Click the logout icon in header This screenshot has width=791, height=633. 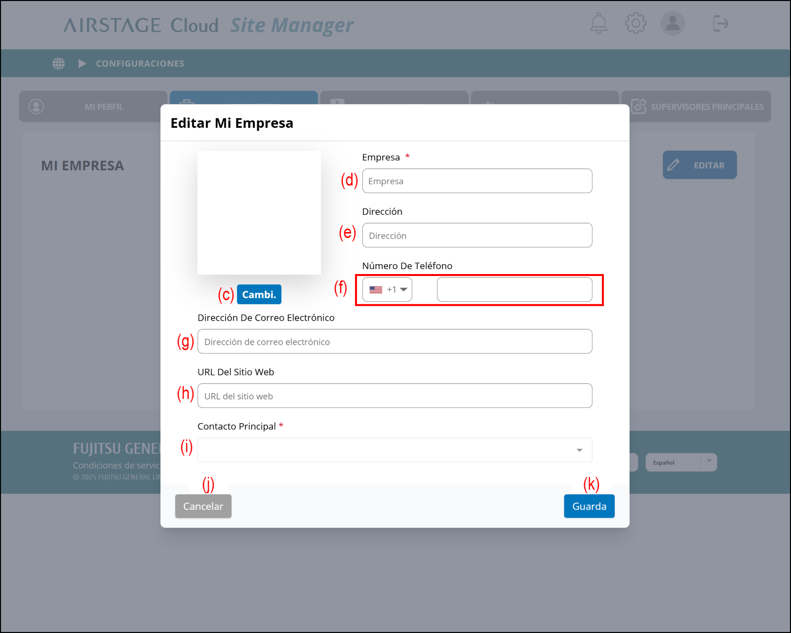pos(720,23)
